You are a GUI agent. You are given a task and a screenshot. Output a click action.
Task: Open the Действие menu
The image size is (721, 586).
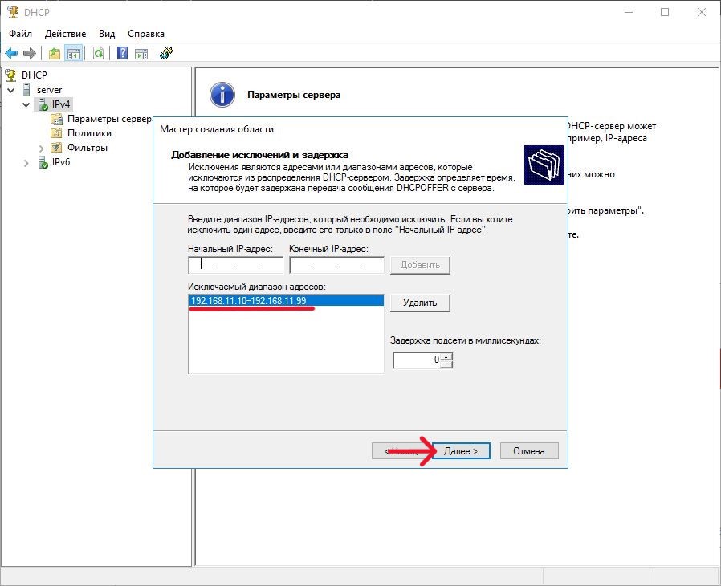coord(66,34)
